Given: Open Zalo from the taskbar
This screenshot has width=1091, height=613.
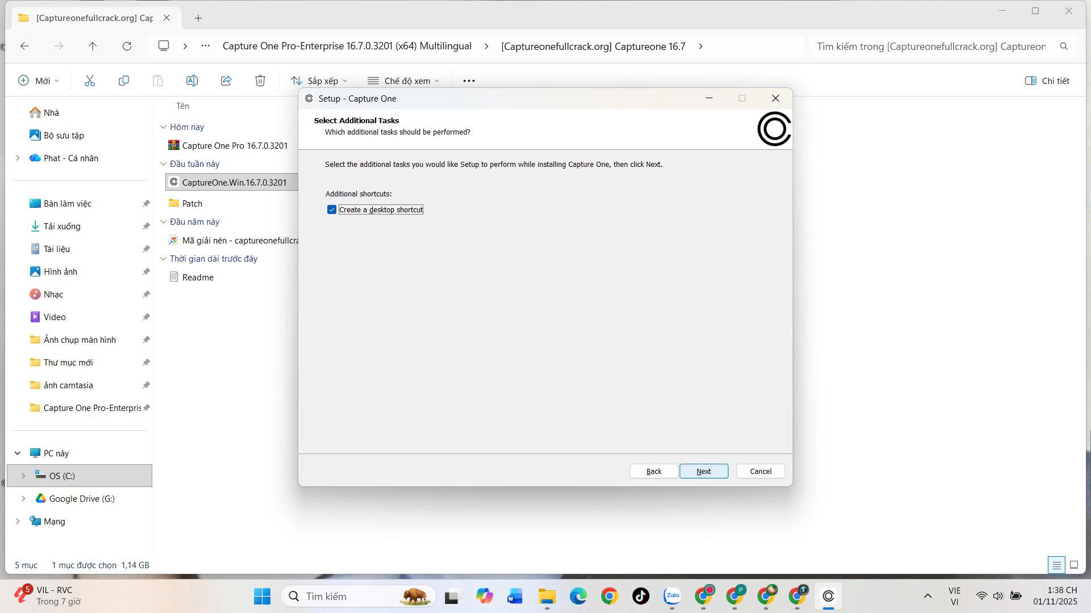Looking at the screenshot, I should (672, 596).
